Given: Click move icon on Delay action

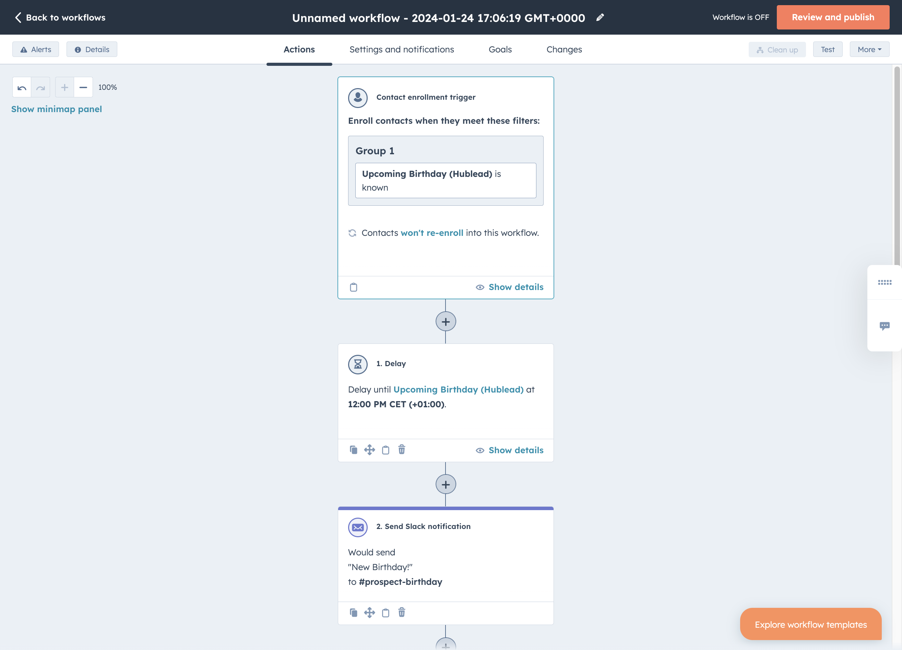Looking at the screenshot, I should [x=369, y=450].
